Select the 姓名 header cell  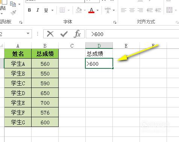pos(18,54)
